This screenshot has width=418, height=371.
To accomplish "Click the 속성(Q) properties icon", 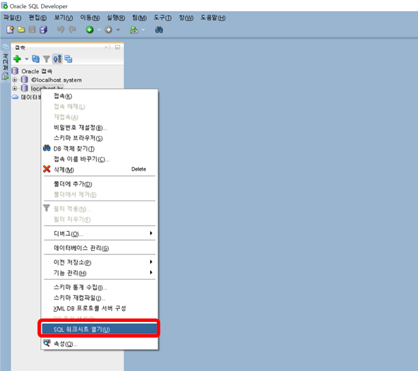I will coord(46,343).
